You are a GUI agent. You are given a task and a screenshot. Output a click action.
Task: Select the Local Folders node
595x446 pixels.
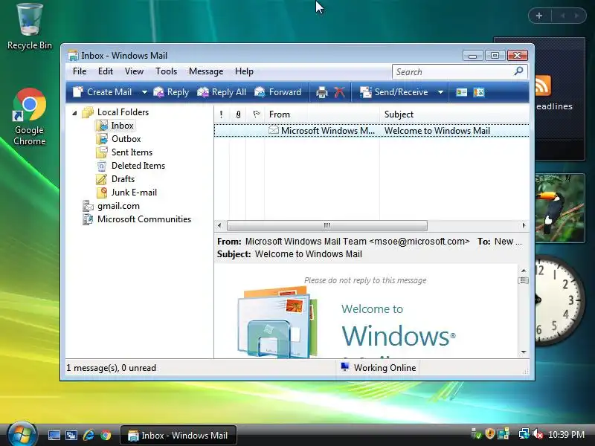123,112
